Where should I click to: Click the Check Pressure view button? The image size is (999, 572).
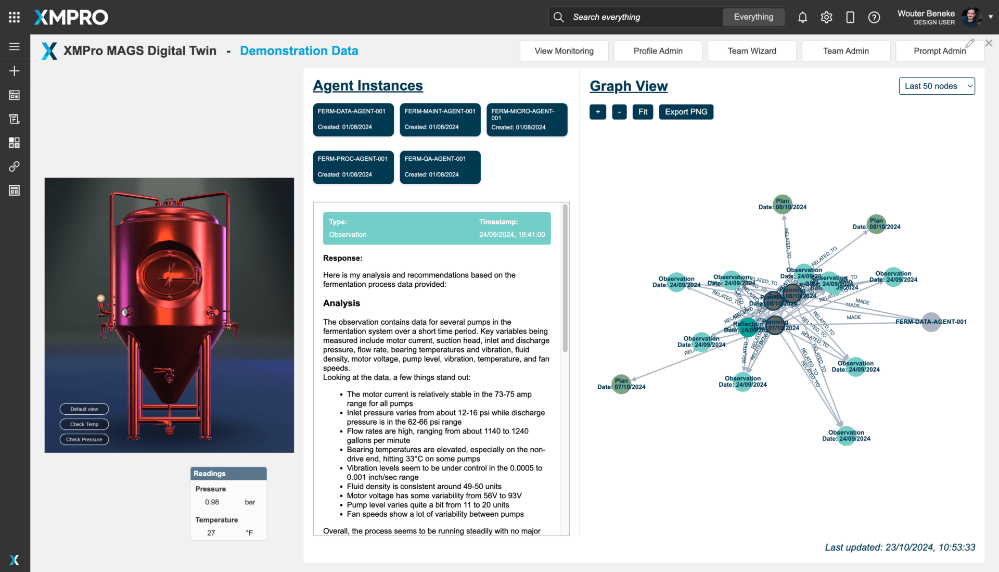pos(84,440)
